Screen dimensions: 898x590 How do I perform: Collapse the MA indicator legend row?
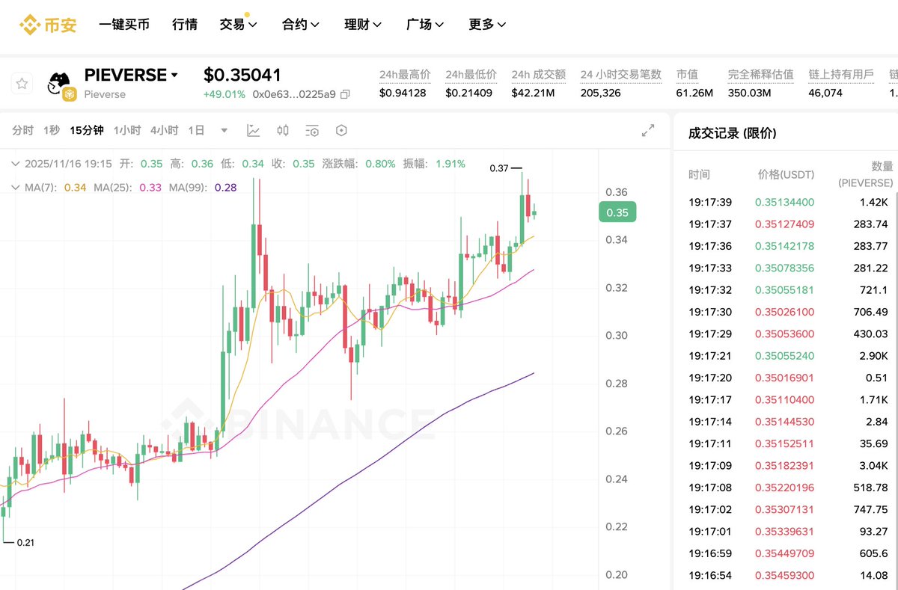[15, 187]
